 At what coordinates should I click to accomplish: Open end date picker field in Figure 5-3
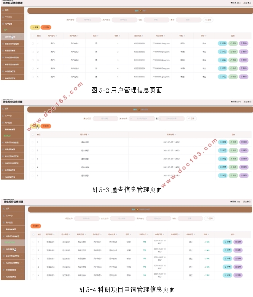(x=171, y=119)
